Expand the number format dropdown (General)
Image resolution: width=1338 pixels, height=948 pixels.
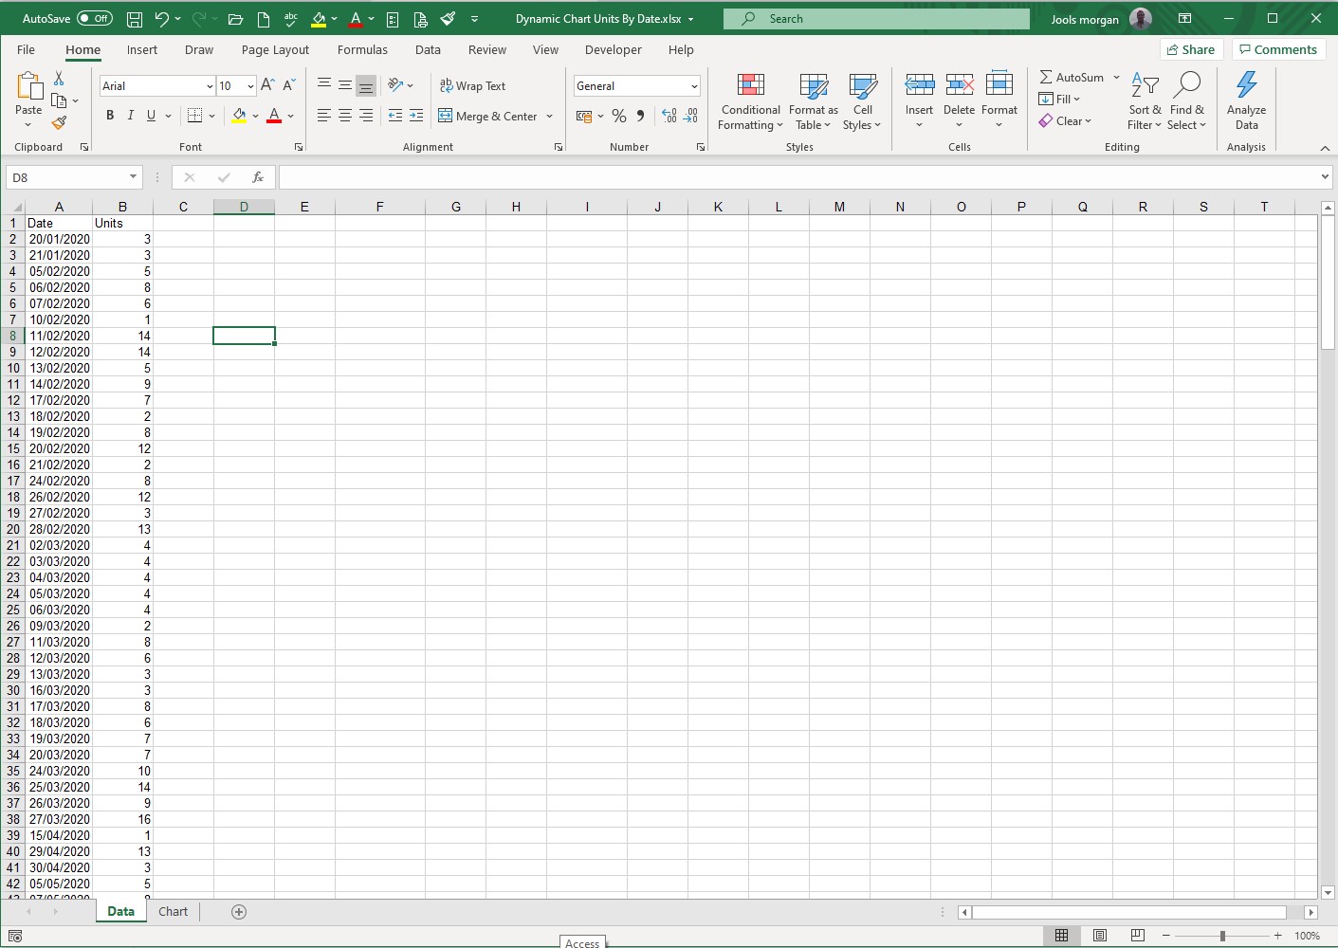[694, 86]
